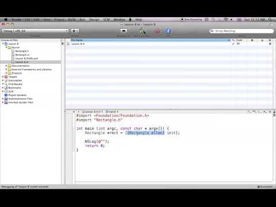
Task: Click the search magnifier in String Matching field
Action: coord(212,31)
